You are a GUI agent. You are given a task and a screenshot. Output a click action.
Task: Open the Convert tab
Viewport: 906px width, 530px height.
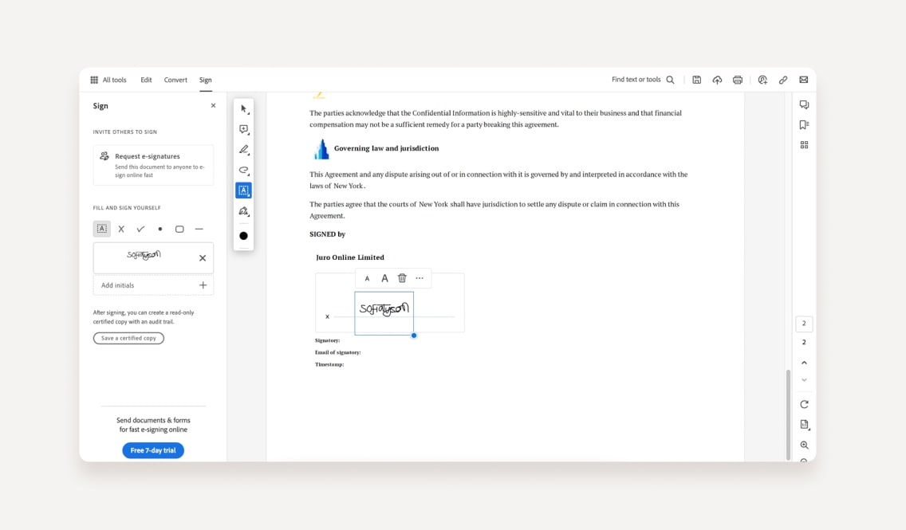coord(175,80)
